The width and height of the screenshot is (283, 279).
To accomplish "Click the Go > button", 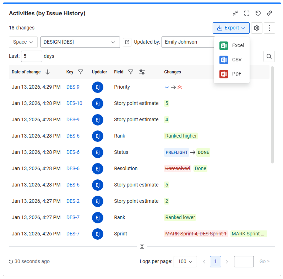I will tap(265, 262).
